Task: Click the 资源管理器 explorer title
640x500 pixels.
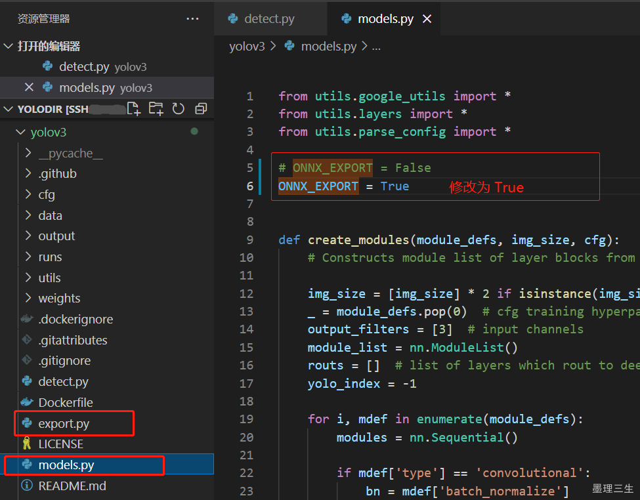Action: tap(44, 19)
